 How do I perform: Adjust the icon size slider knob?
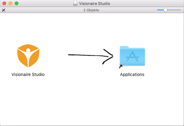point(165,10)
